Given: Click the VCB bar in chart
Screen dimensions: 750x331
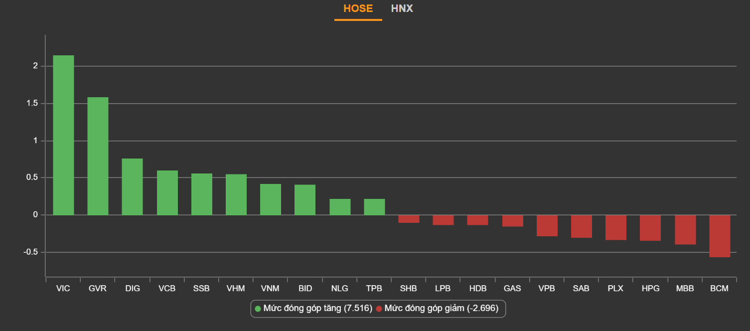Looking at the screenshot, I should pyautogui.click(x=167, y=192).
